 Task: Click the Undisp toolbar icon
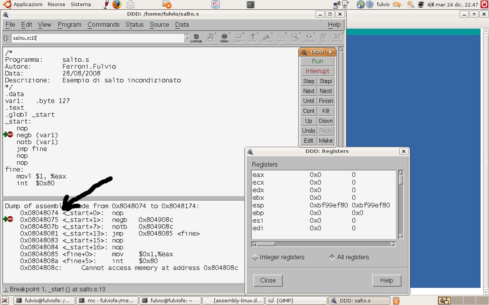click(x=337, y=38)
